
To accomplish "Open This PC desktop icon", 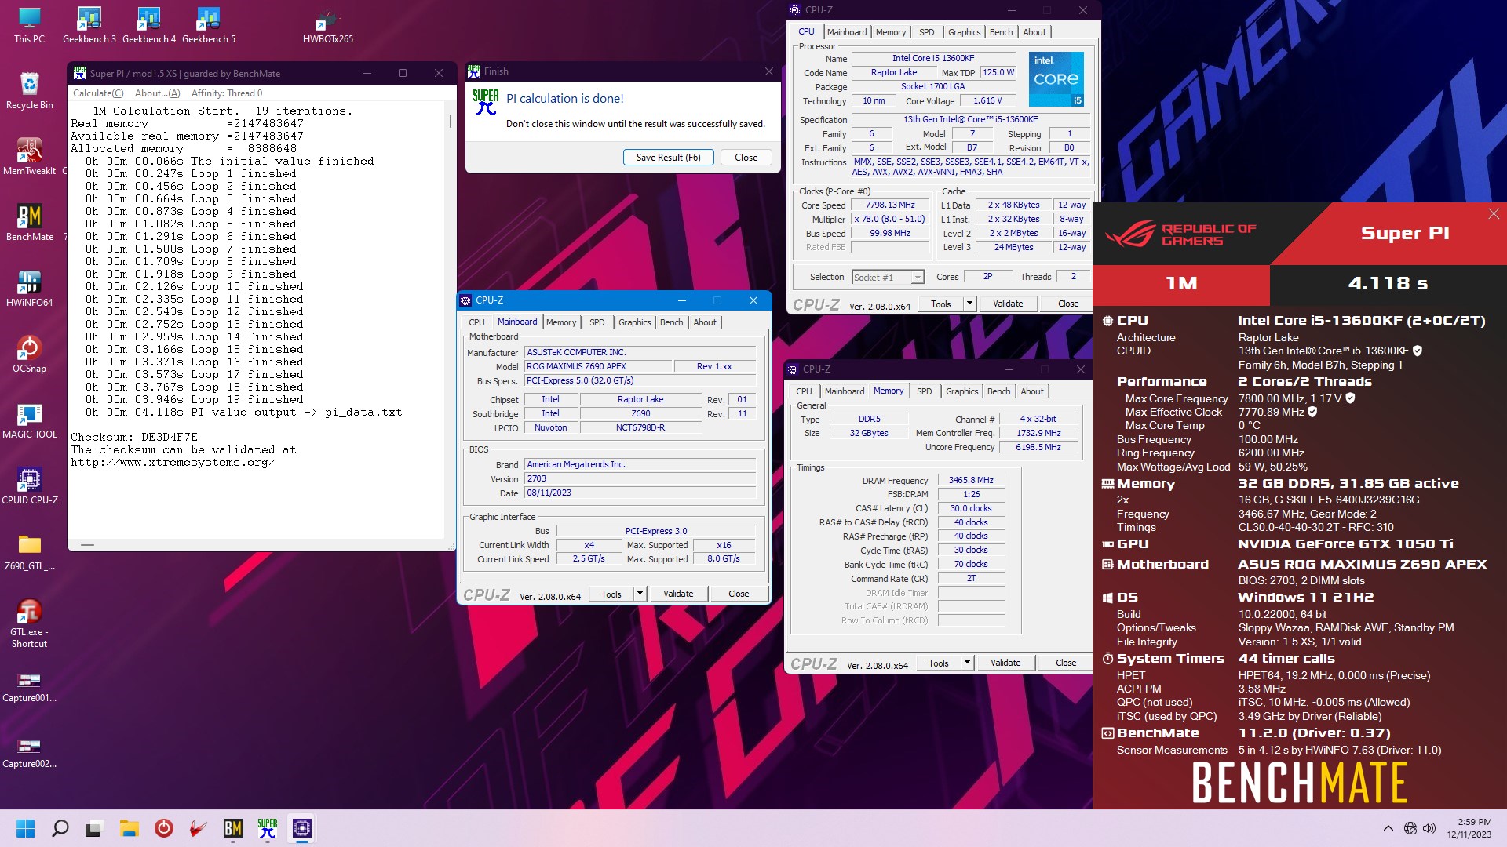I will [29, 25].
